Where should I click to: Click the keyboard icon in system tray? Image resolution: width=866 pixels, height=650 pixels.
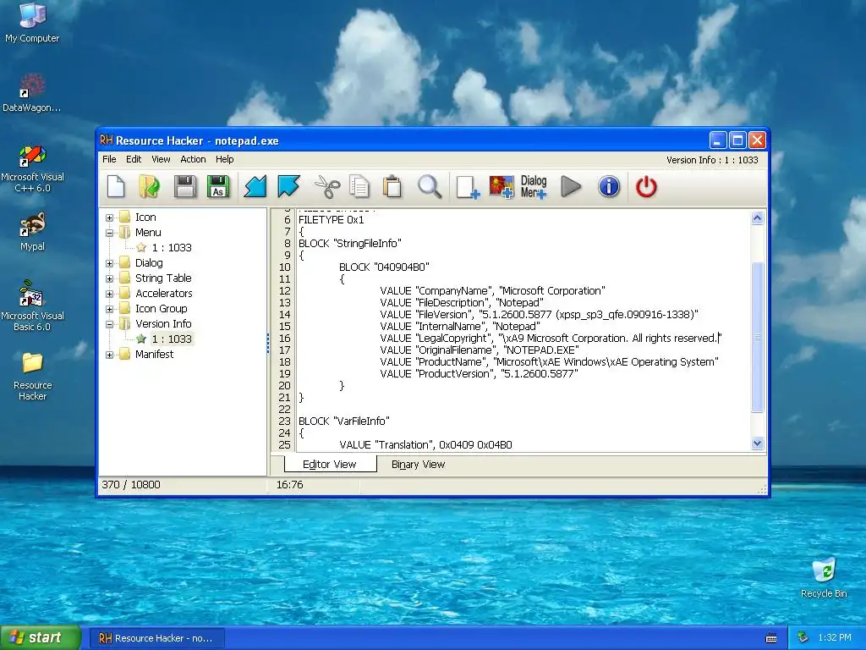[771, 638]
